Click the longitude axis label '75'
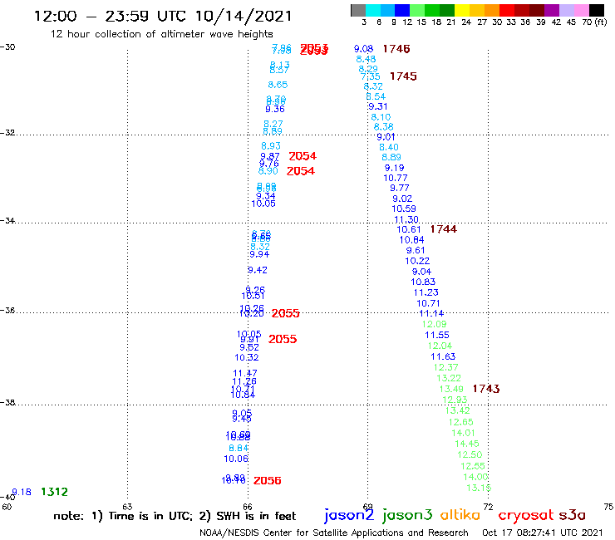 click(608, 507)
